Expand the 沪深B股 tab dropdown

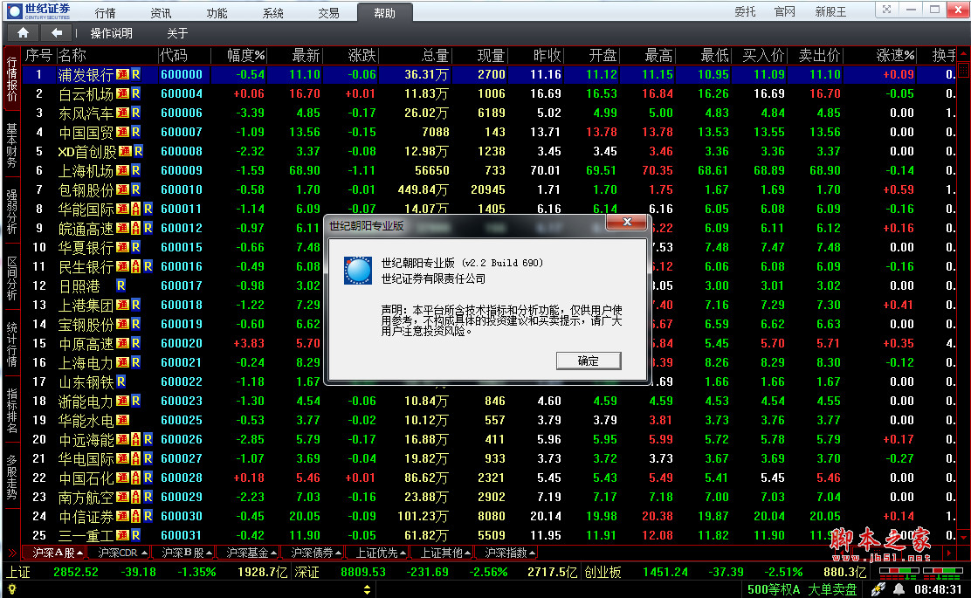(x=210, y=553)
